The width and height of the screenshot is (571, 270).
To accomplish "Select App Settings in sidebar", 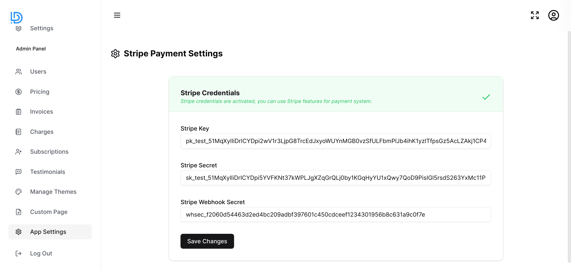I will click(48, 232).
